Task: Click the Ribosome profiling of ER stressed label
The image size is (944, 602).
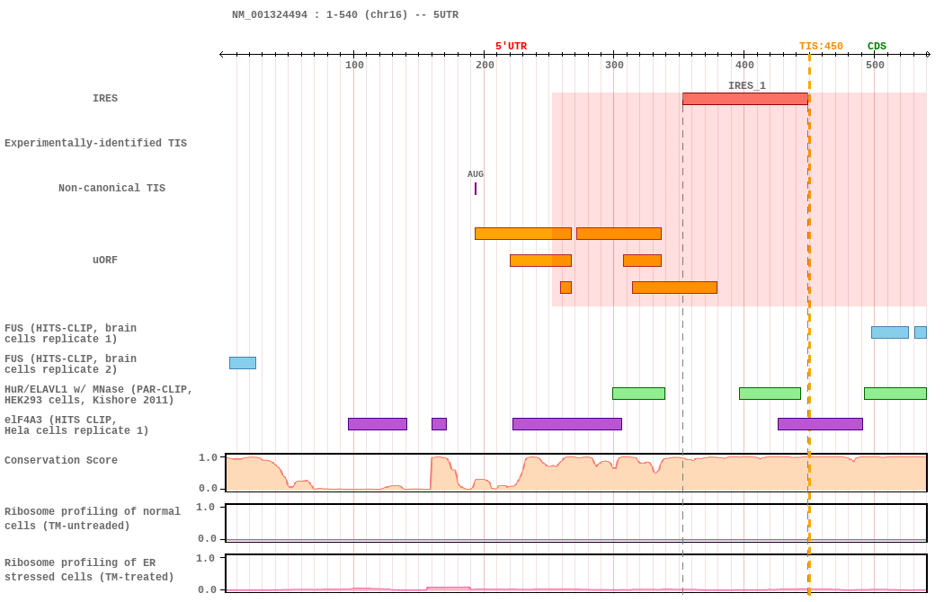Action: pos(89,570)
